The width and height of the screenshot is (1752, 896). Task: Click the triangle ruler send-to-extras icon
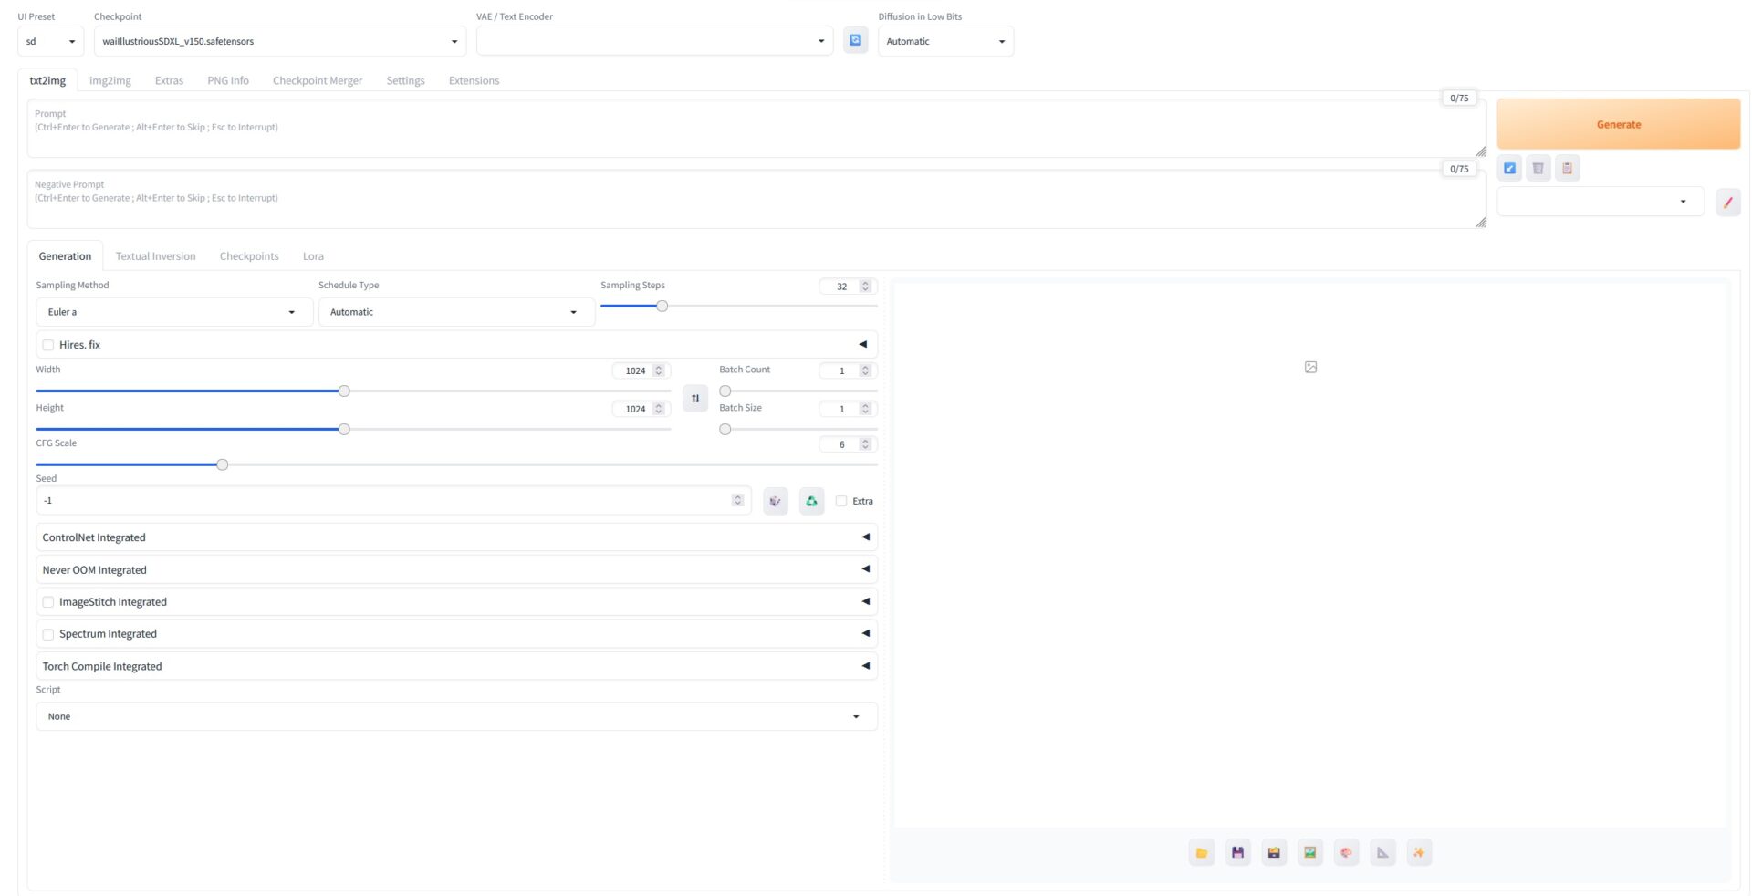tap(1383, 853)
